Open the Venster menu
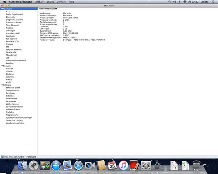This screenshot has height=174, width=218. pyautogui.click(x=61, y=2)
